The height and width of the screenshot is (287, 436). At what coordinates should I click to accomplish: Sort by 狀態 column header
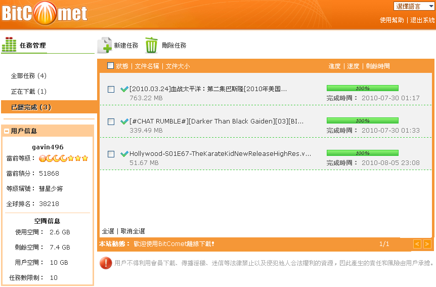click(x=122, y=66)
